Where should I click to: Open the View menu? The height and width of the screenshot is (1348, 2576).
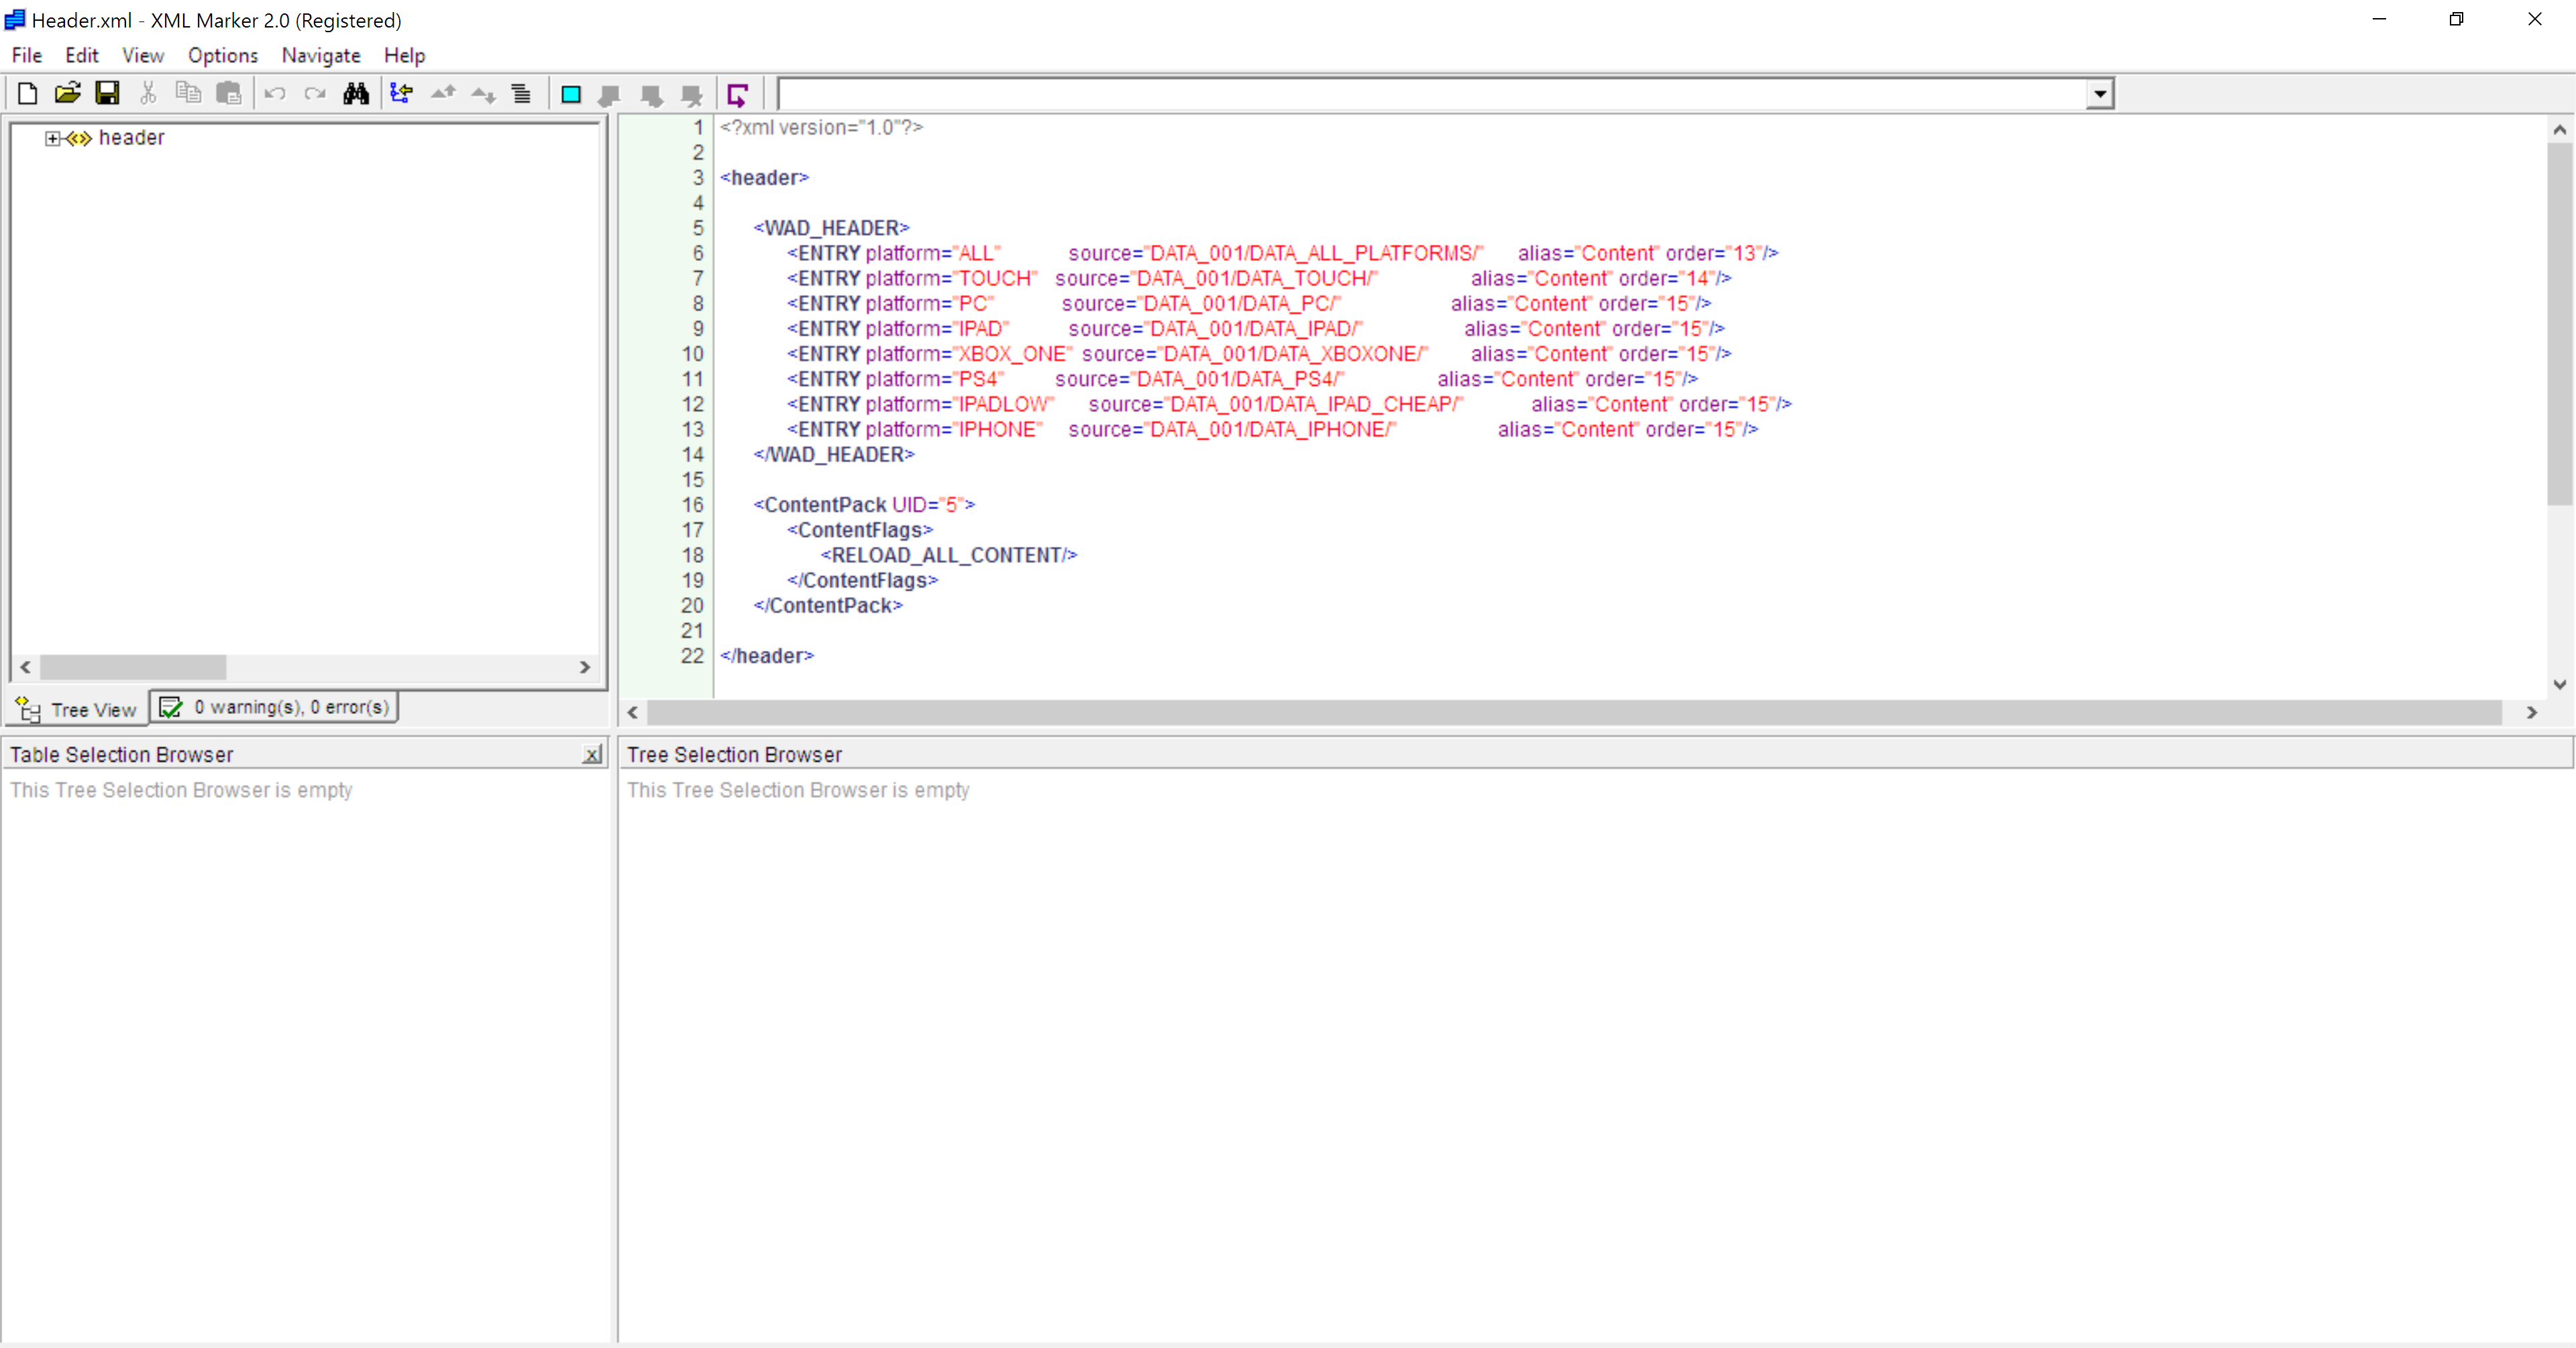143,55
